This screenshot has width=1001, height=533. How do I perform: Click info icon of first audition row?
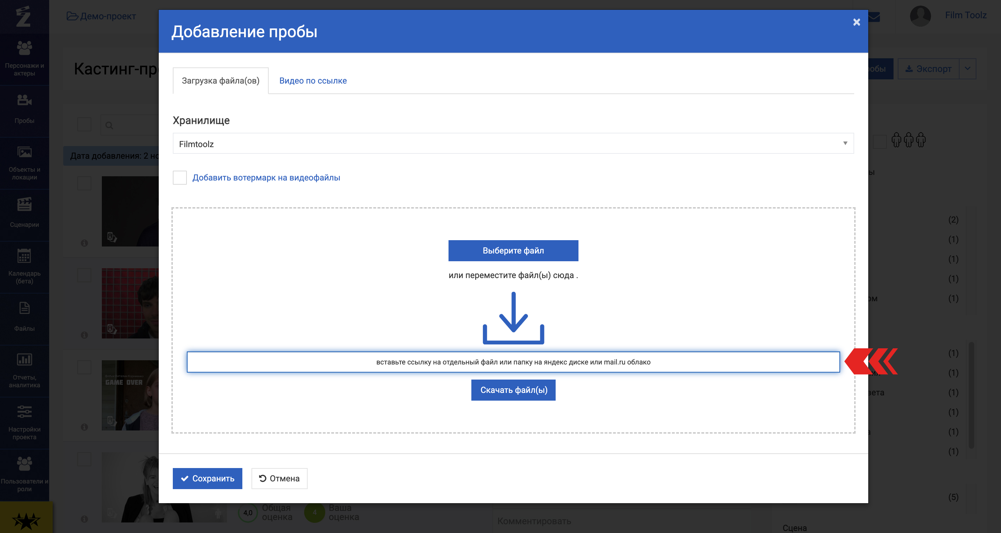coord(84,243)
